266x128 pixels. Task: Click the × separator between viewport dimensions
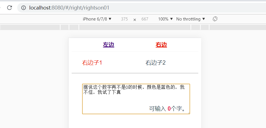[135, 20]
